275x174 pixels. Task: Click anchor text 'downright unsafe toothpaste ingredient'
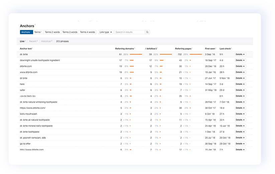40,60
